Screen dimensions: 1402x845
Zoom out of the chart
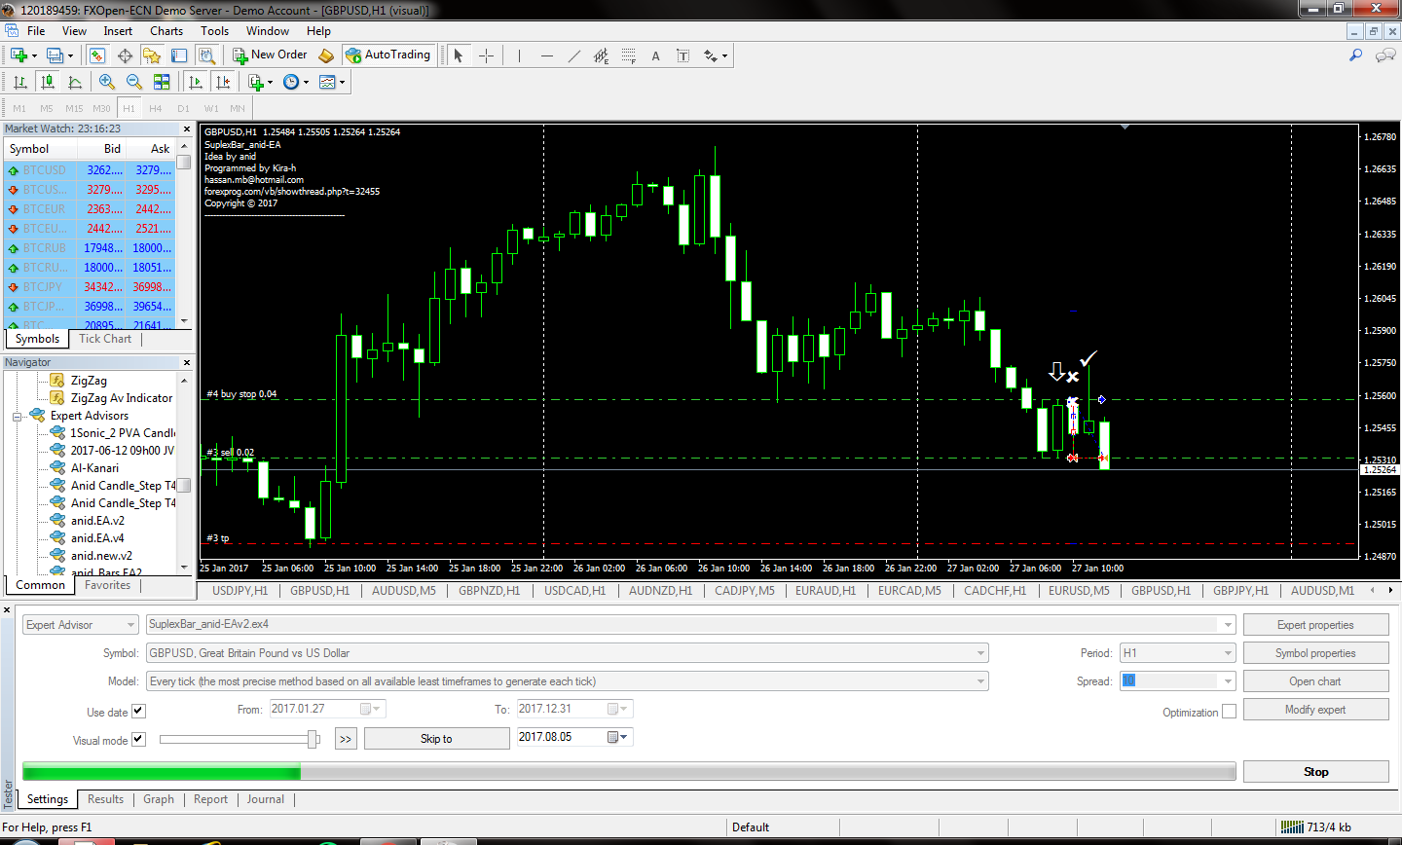[134, 83]
